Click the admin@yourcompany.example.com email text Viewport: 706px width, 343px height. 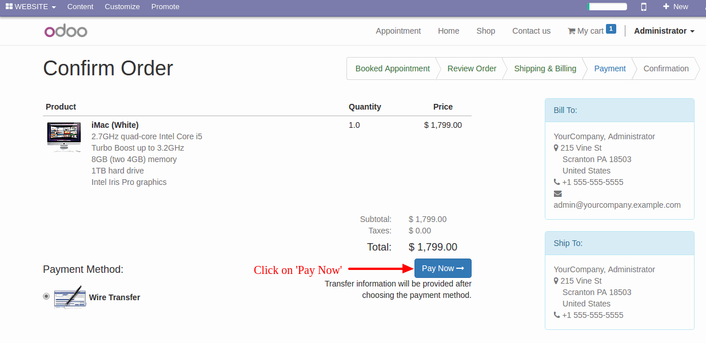coord(617,205)
